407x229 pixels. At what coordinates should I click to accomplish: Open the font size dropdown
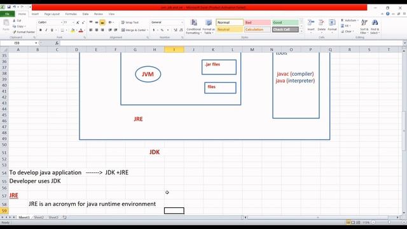pos(73,22)
